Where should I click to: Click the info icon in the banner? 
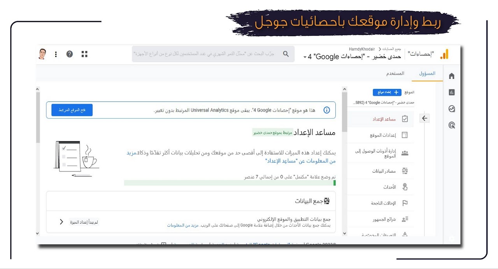click(x=327, y=110)
